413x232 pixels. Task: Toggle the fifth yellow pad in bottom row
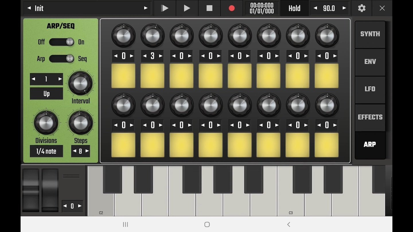[239, 145]
